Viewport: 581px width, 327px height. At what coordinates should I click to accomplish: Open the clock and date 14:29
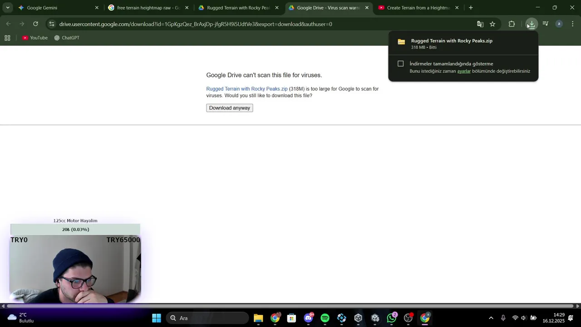553,318
